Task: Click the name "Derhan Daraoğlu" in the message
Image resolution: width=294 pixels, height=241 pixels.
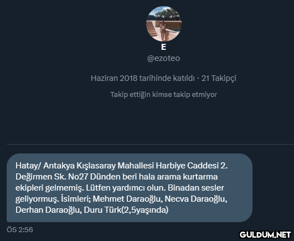Action: [x=49, y=210]
